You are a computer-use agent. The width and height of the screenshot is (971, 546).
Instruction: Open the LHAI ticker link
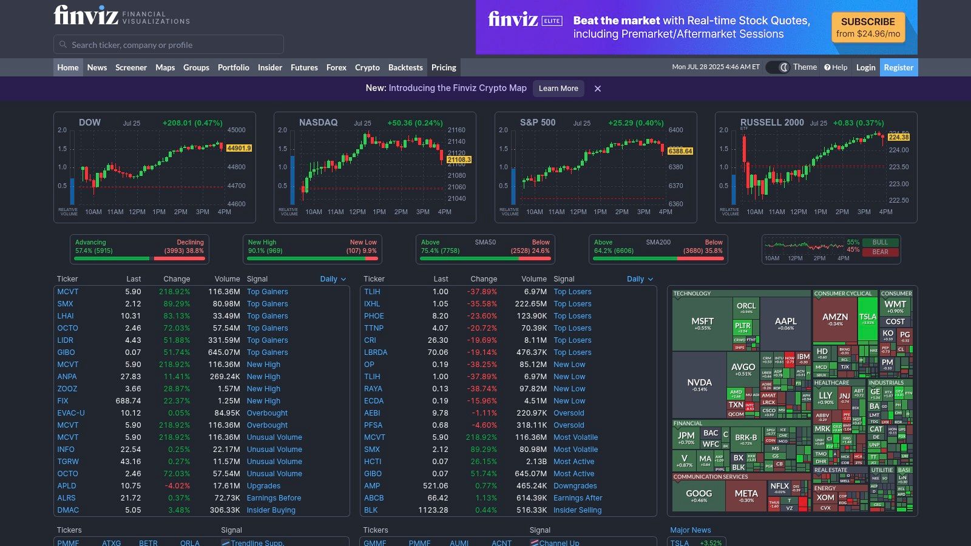tap(66, 316)
